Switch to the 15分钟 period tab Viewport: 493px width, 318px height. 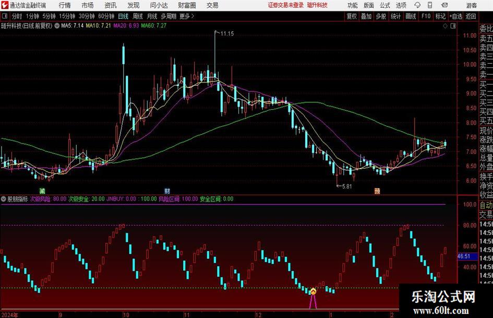coord(67,16)
